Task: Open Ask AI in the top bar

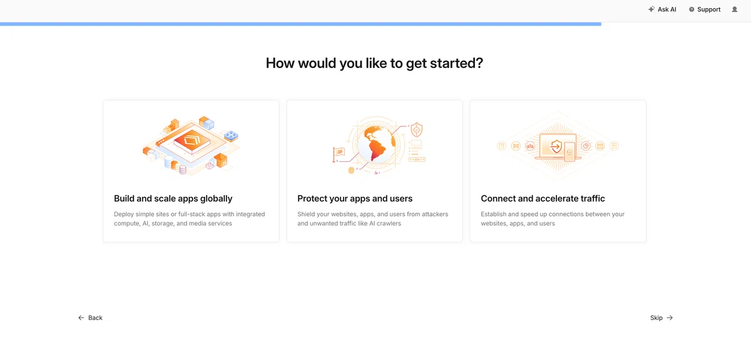Action: 662,9
